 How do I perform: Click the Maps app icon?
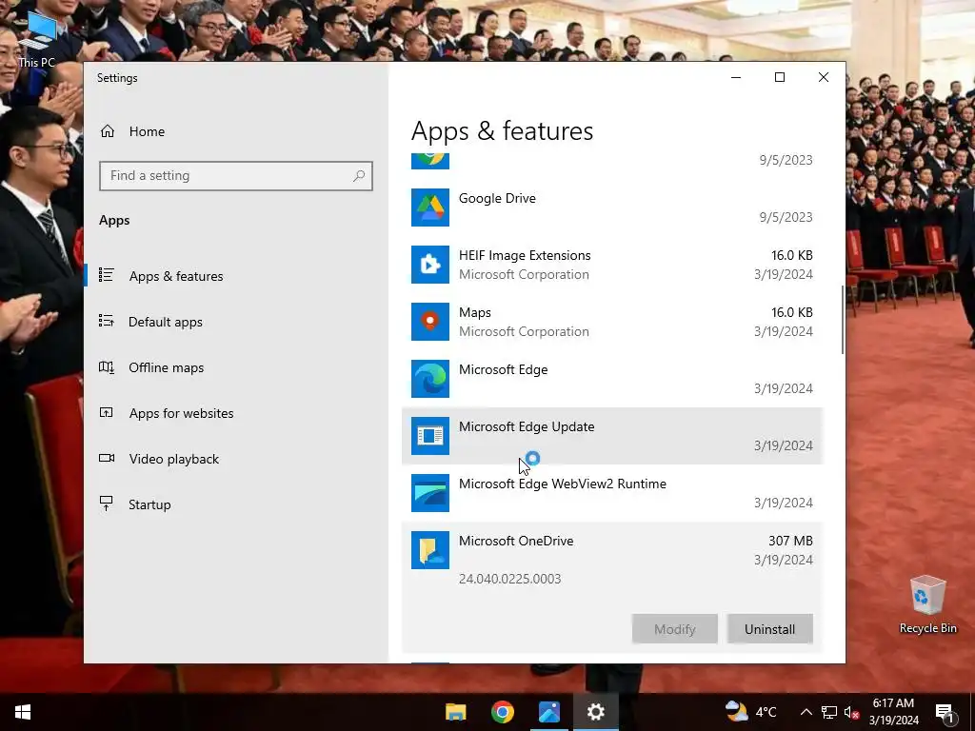[x=430, y=322]
